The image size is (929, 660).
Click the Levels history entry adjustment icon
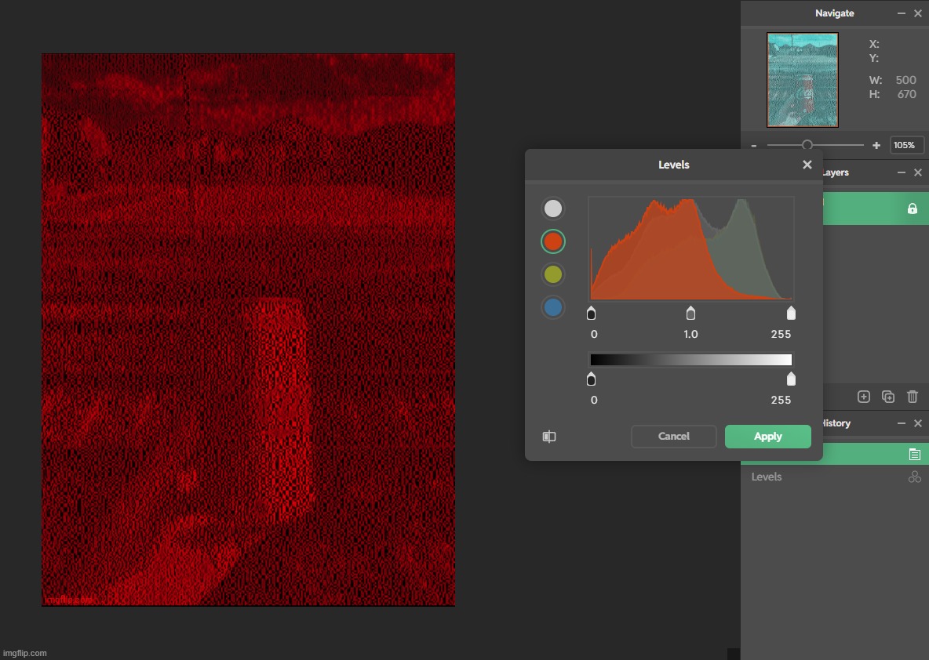(914, 477)
